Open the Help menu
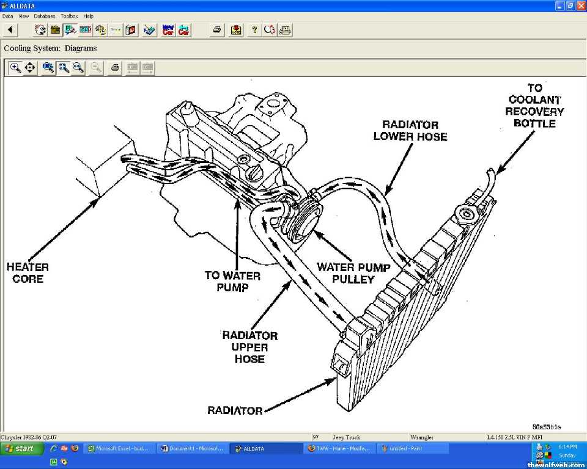Screen dimensions: 587x469 click(89, 16)
